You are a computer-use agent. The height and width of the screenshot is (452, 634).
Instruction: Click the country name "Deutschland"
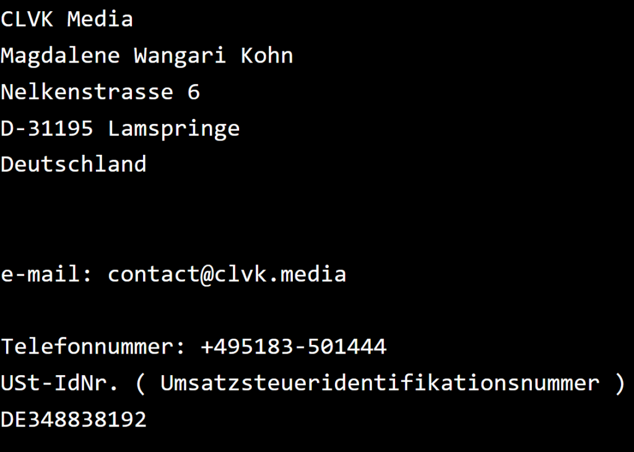(x=73, y=165)
